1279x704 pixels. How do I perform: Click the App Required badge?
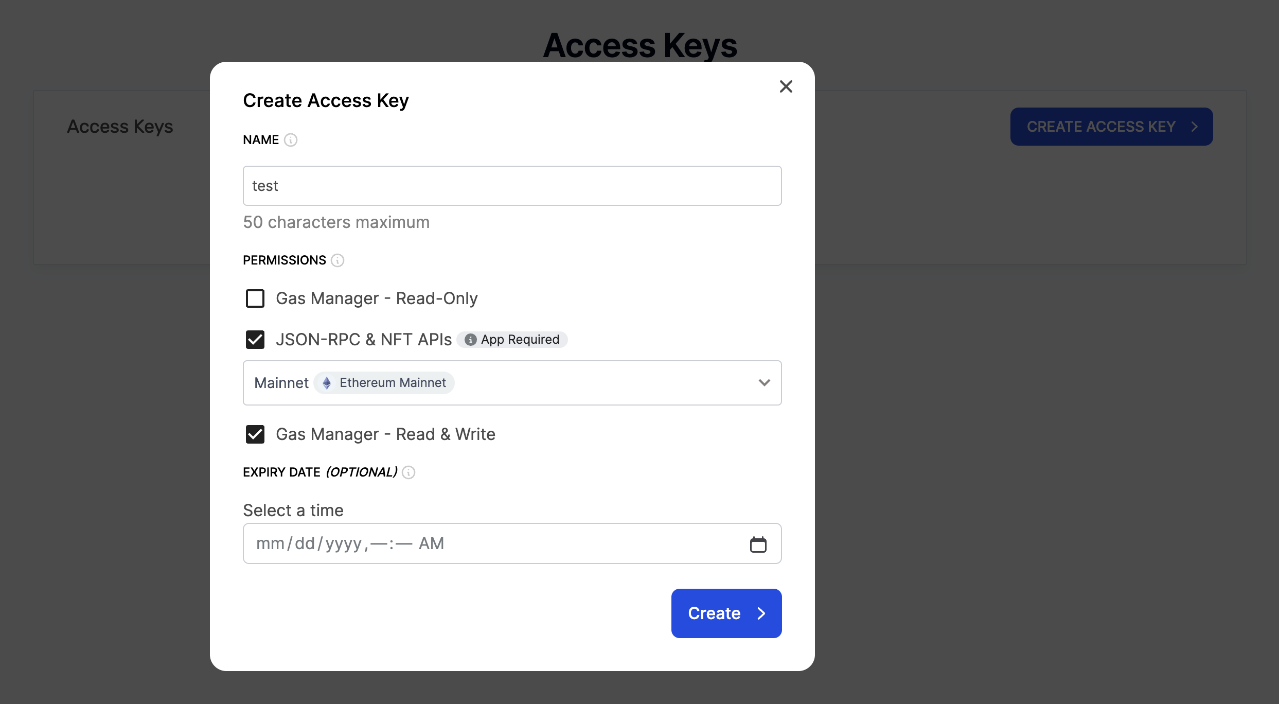(512, 340)
